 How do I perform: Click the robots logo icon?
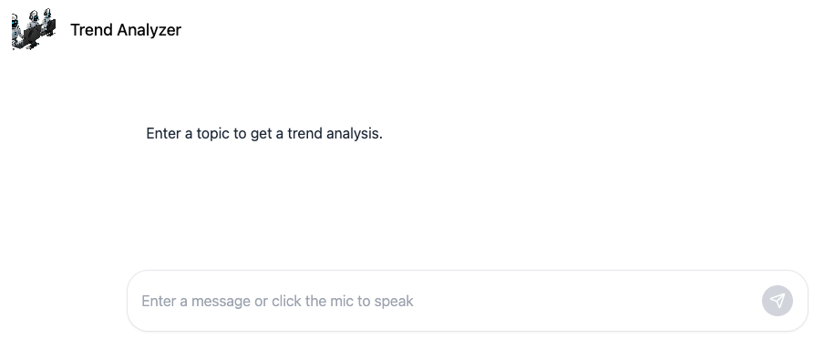coord(34,29)
